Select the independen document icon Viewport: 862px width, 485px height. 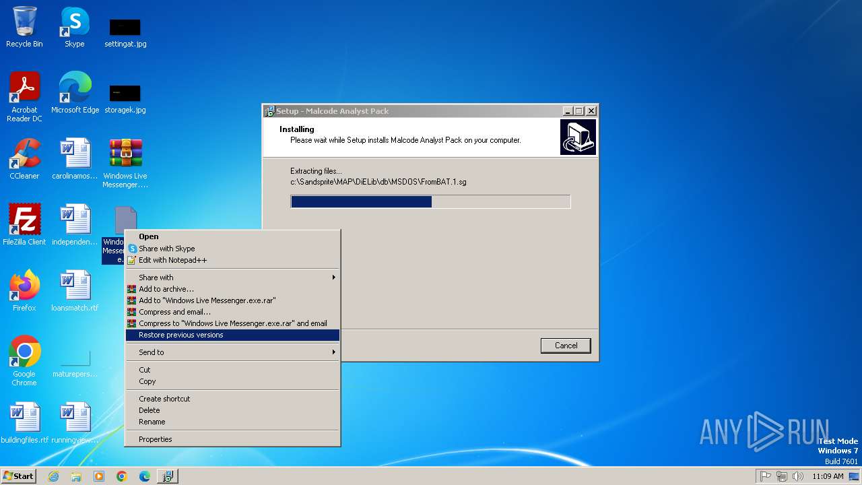75,225
